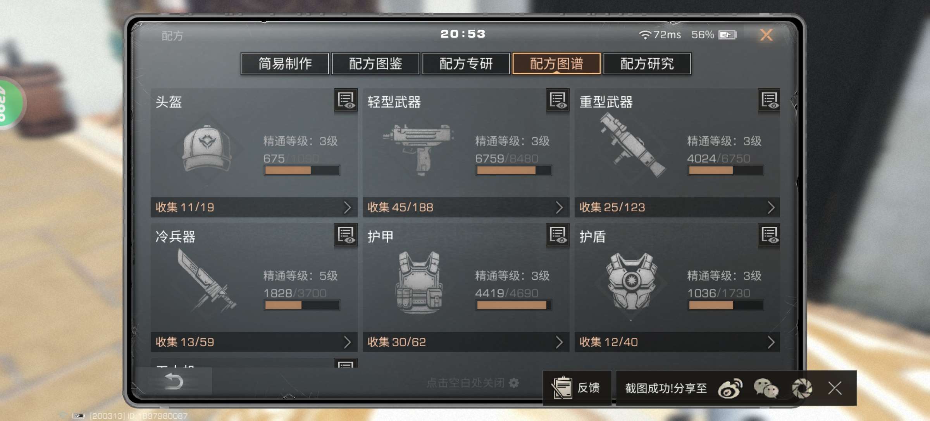Click the back arrow button
Image resolution: width=930 pixels, height=421 pixels.
174,382
